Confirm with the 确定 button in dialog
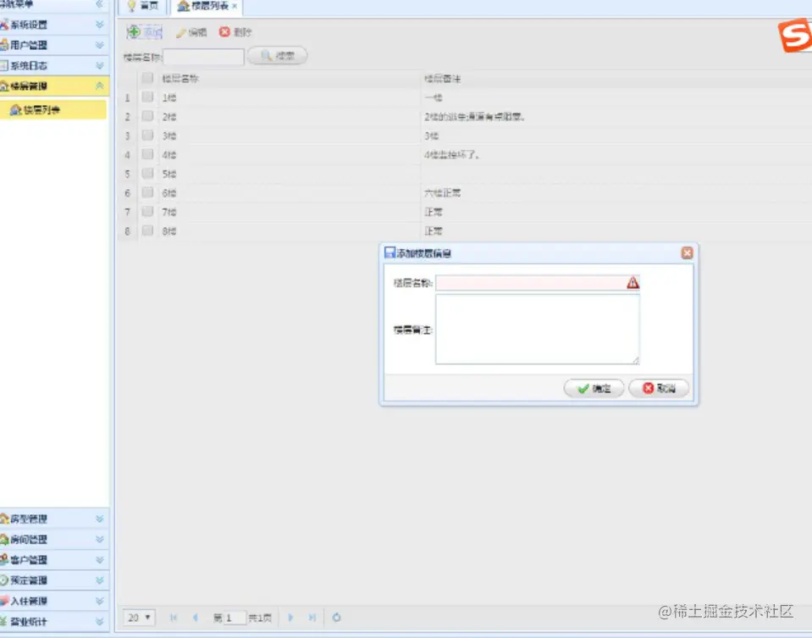The image size is (812, 638). (x=594, y=388)
